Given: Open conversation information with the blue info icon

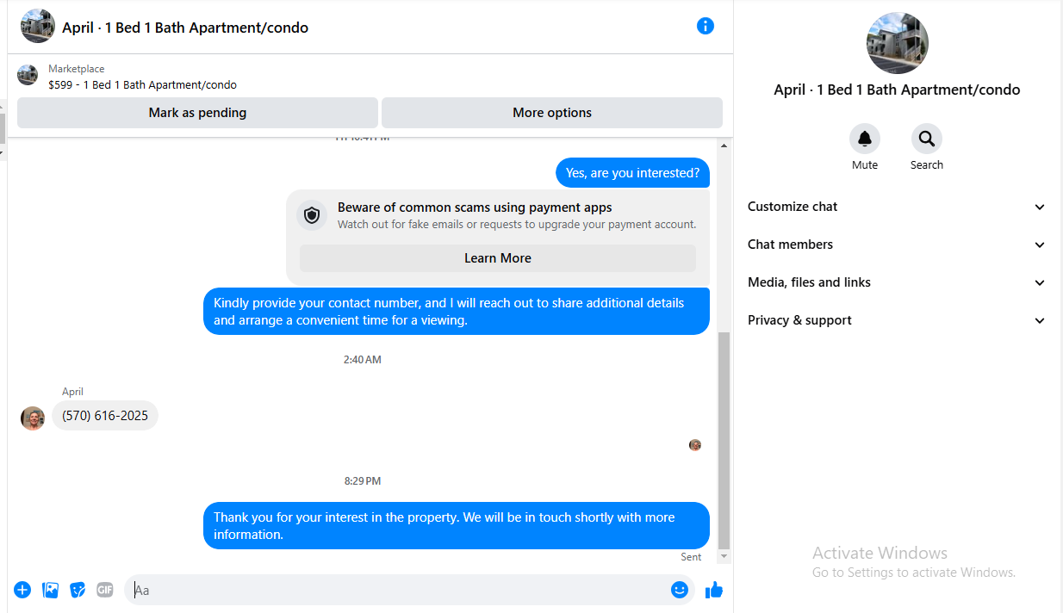Looking at the screenshot, I should click(706, 26).
